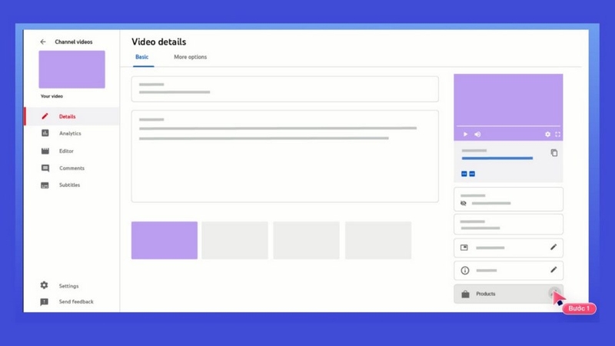Click the info circle cards icon

pyautogui.click(x=465, y=271)
